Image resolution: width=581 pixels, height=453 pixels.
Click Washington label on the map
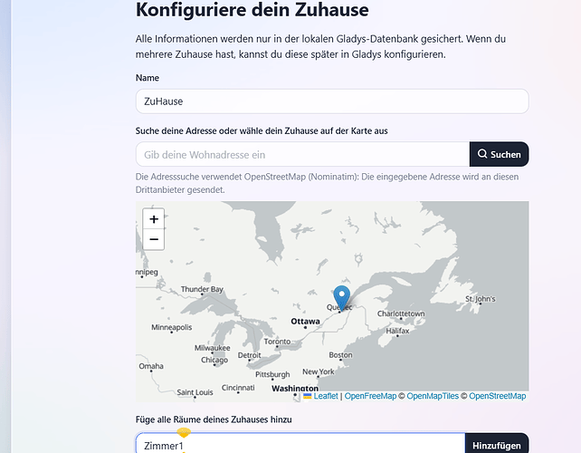tap(295, 388)
